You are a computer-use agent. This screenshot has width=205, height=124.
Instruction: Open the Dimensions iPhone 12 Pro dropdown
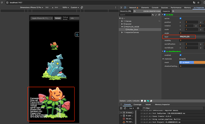31,7
